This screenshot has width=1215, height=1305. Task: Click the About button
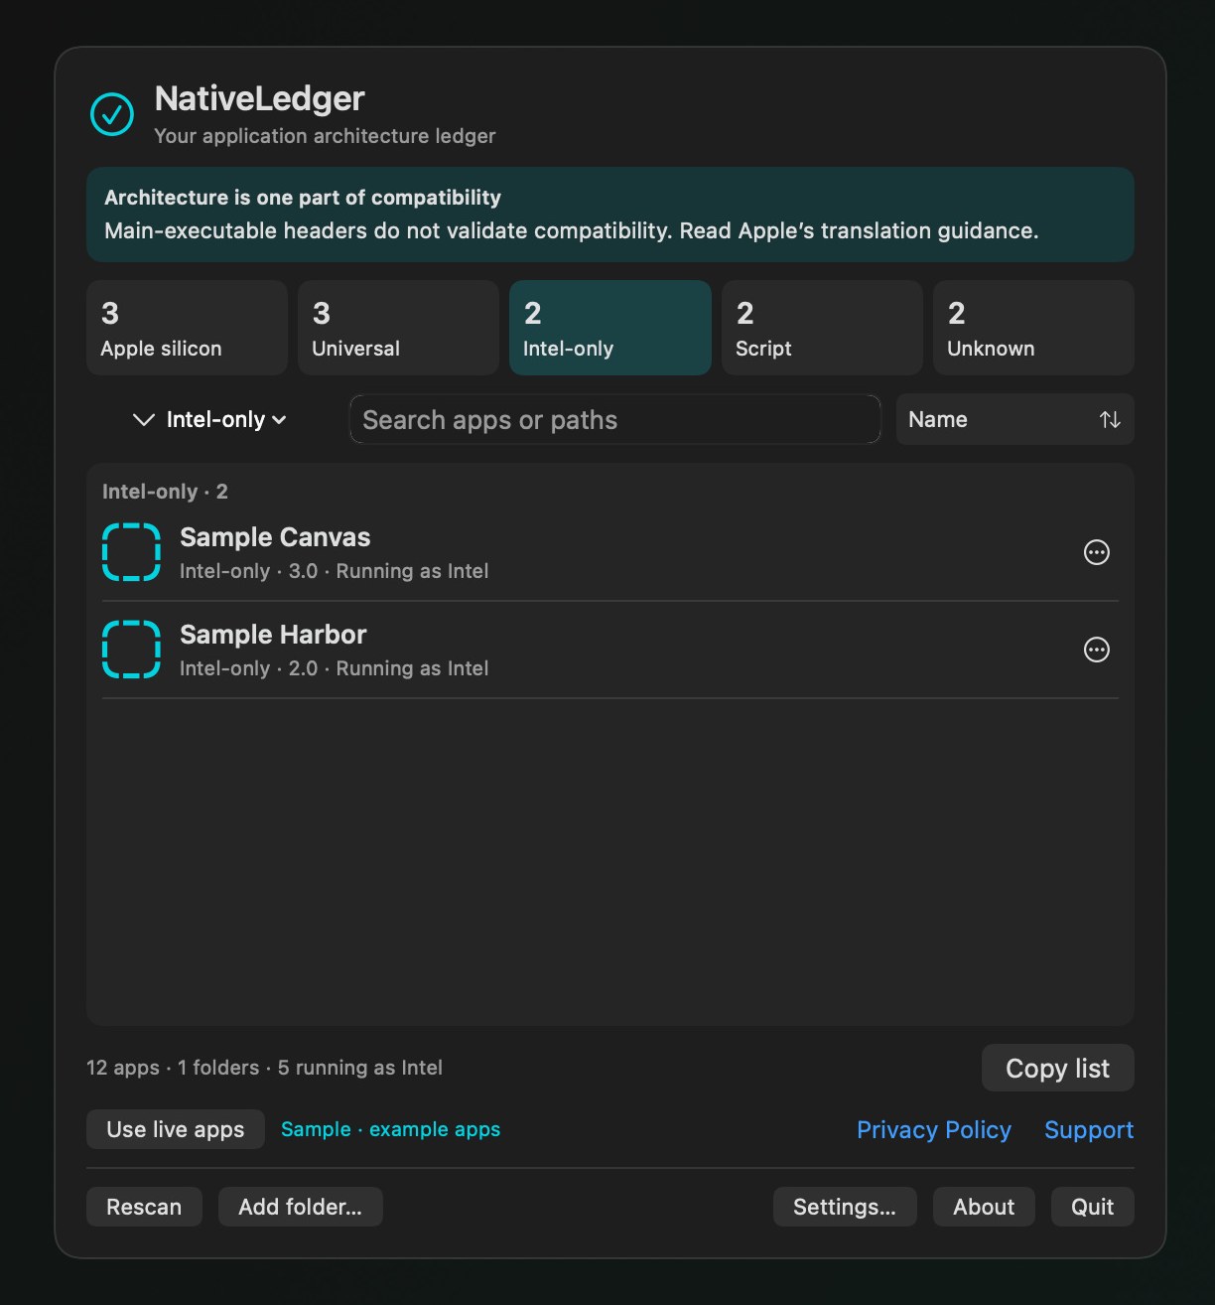coord(984,1207)
